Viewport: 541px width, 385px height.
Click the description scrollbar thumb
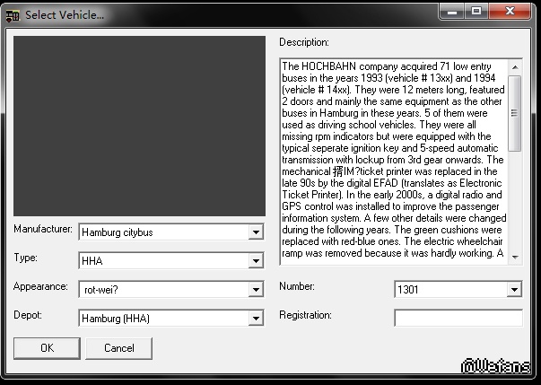[x=514, y=112]
